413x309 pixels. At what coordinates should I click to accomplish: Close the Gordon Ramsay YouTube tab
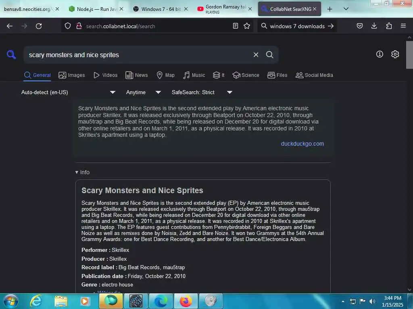tap(250, 9)
